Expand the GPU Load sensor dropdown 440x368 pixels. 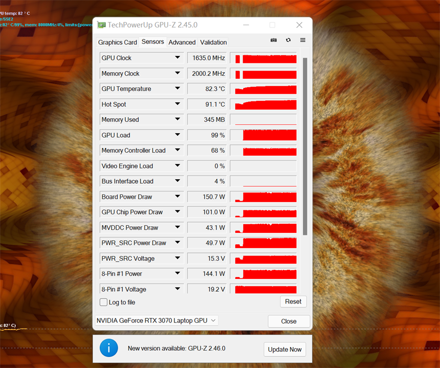[x=178, y=135]
